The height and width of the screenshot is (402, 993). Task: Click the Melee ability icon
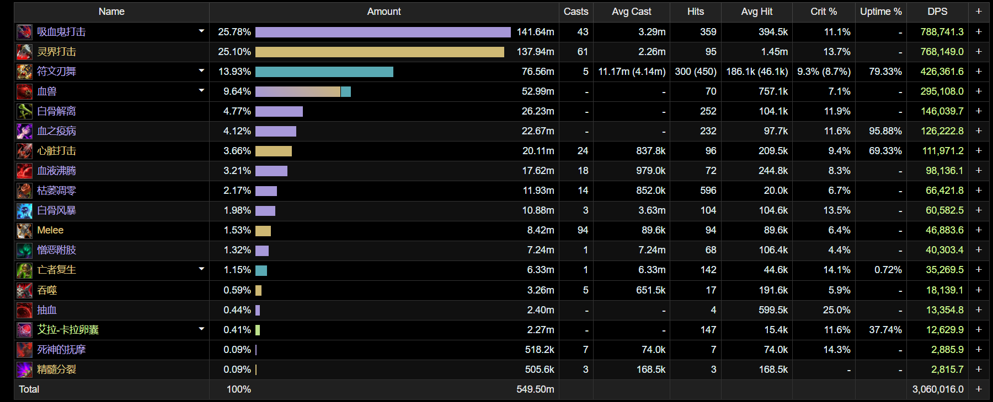tap(24, 230)
